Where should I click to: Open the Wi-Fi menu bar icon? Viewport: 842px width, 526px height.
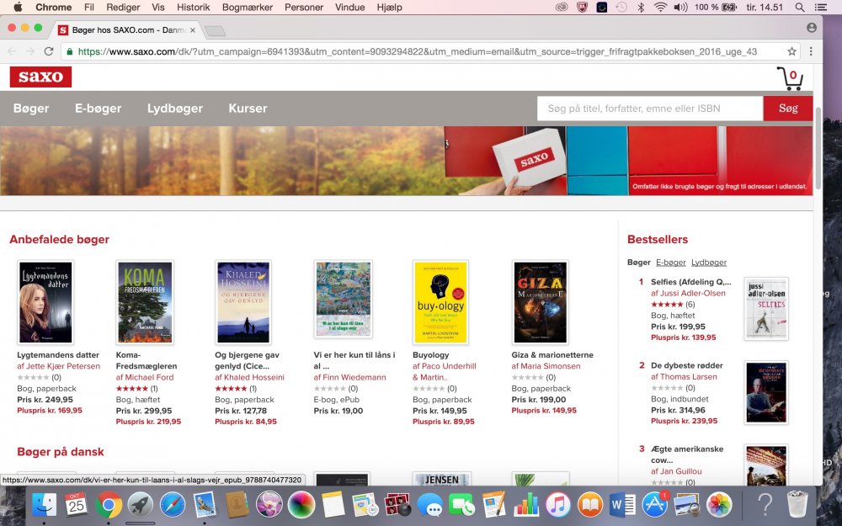(x=660, y=7)
